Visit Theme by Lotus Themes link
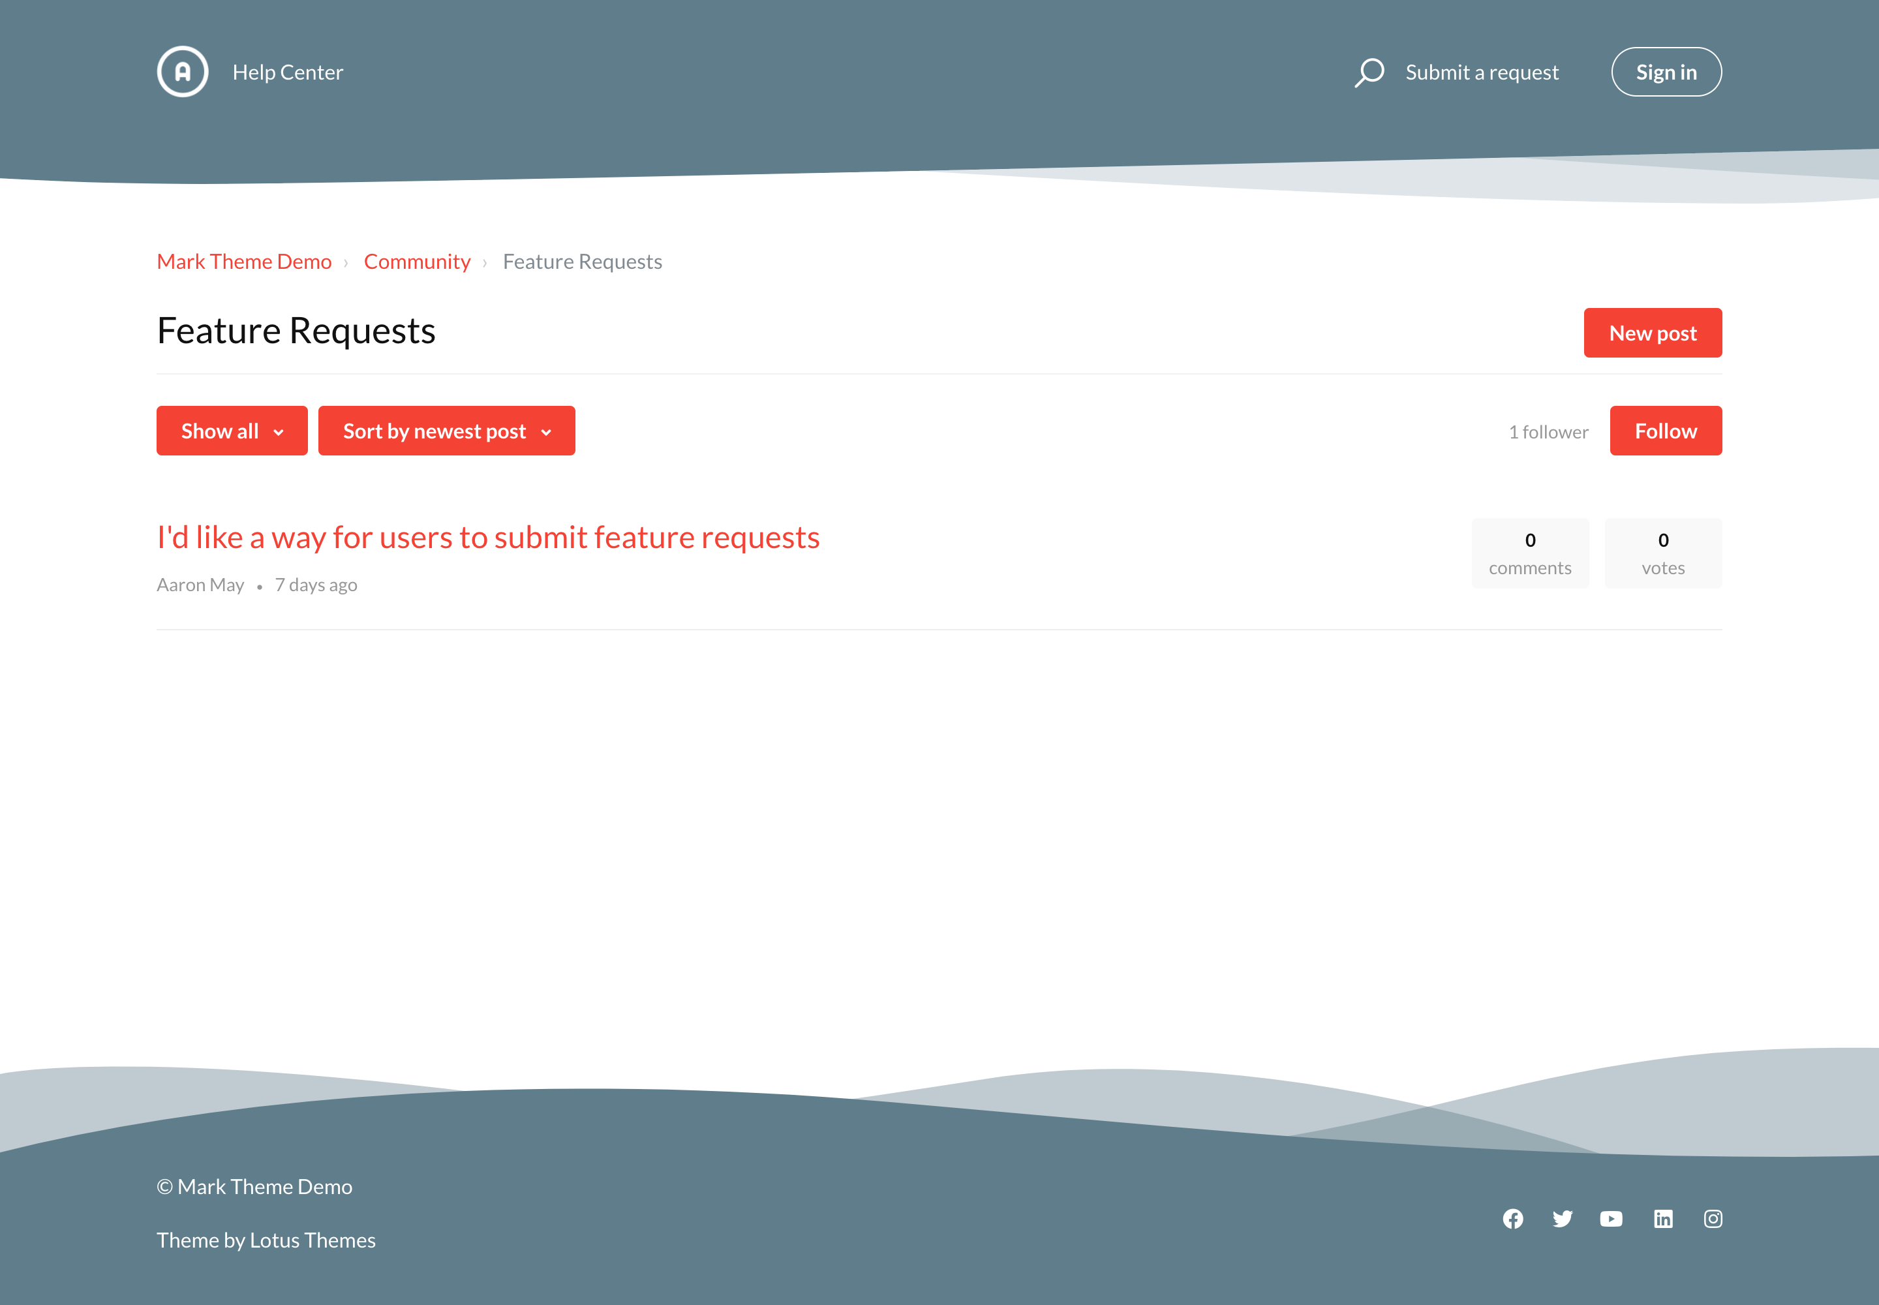 266,1240
